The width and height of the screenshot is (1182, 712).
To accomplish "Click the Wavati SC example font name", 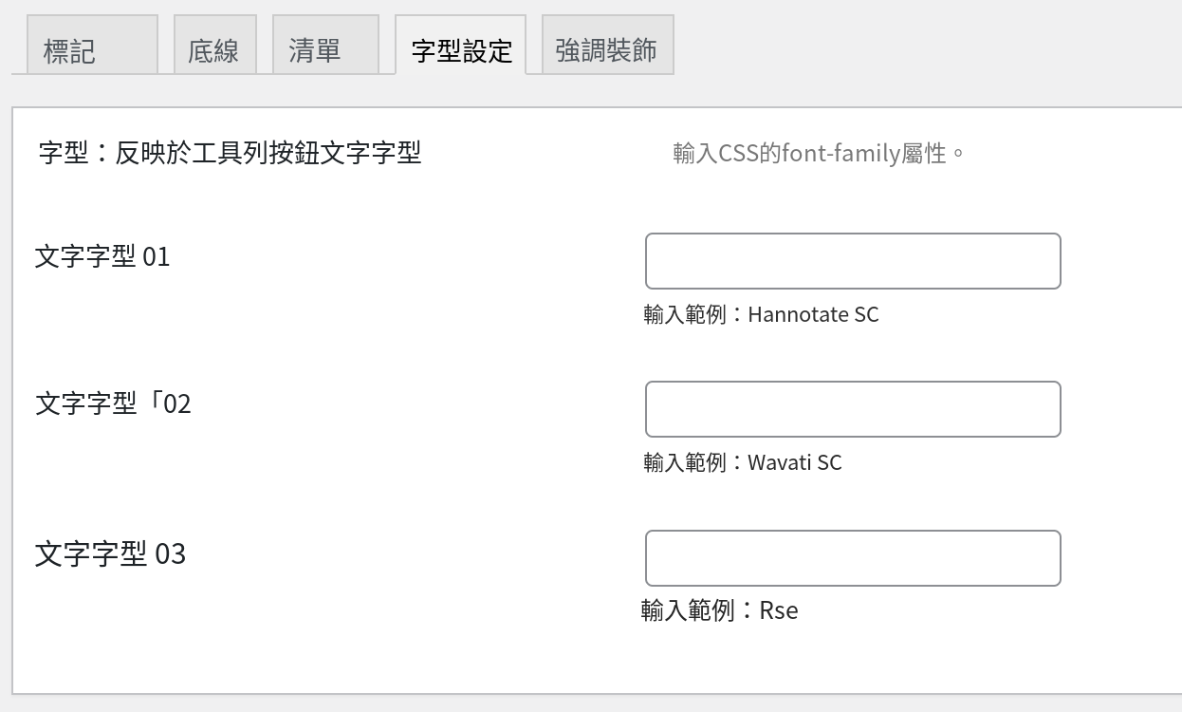I will click(794, 462).
